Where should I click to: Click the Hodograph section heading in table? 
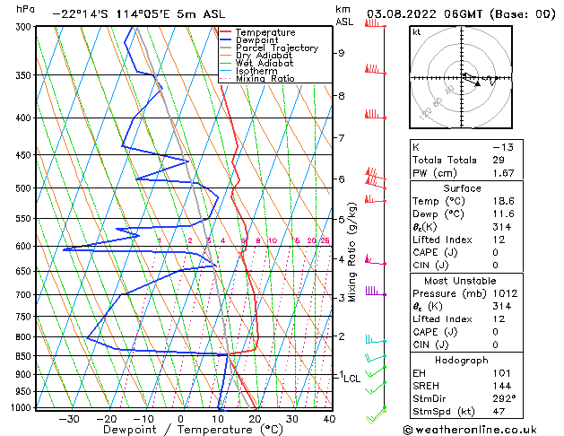coord(462,361)
